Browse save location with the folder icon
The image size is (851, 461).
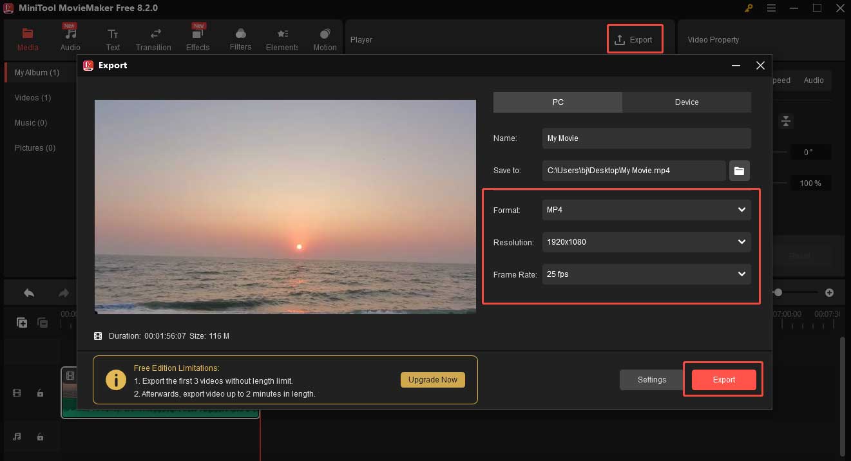(x=739, y=171)
